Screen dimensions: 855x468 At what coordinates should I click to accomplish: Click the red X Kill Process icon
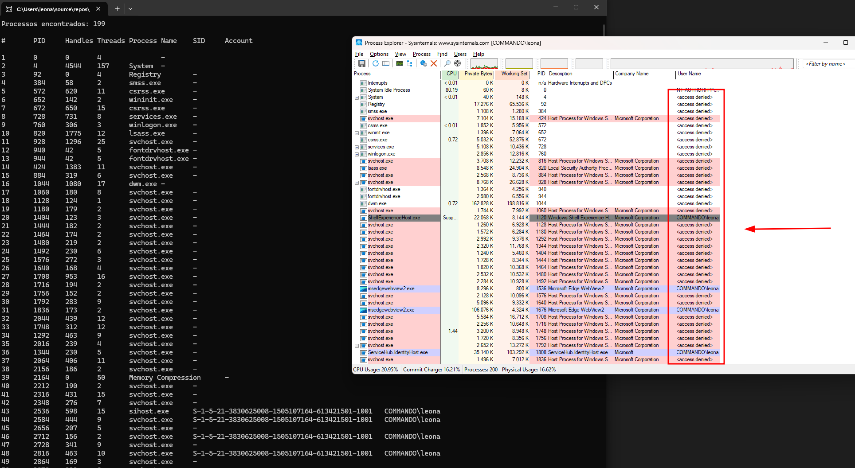434,64
